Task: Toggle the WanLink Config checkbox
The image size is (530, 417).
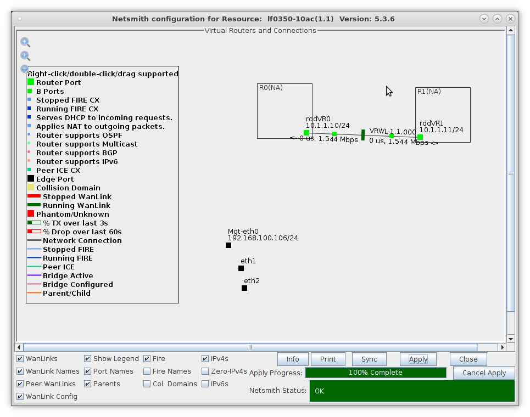Action: [x=20, y=397]
